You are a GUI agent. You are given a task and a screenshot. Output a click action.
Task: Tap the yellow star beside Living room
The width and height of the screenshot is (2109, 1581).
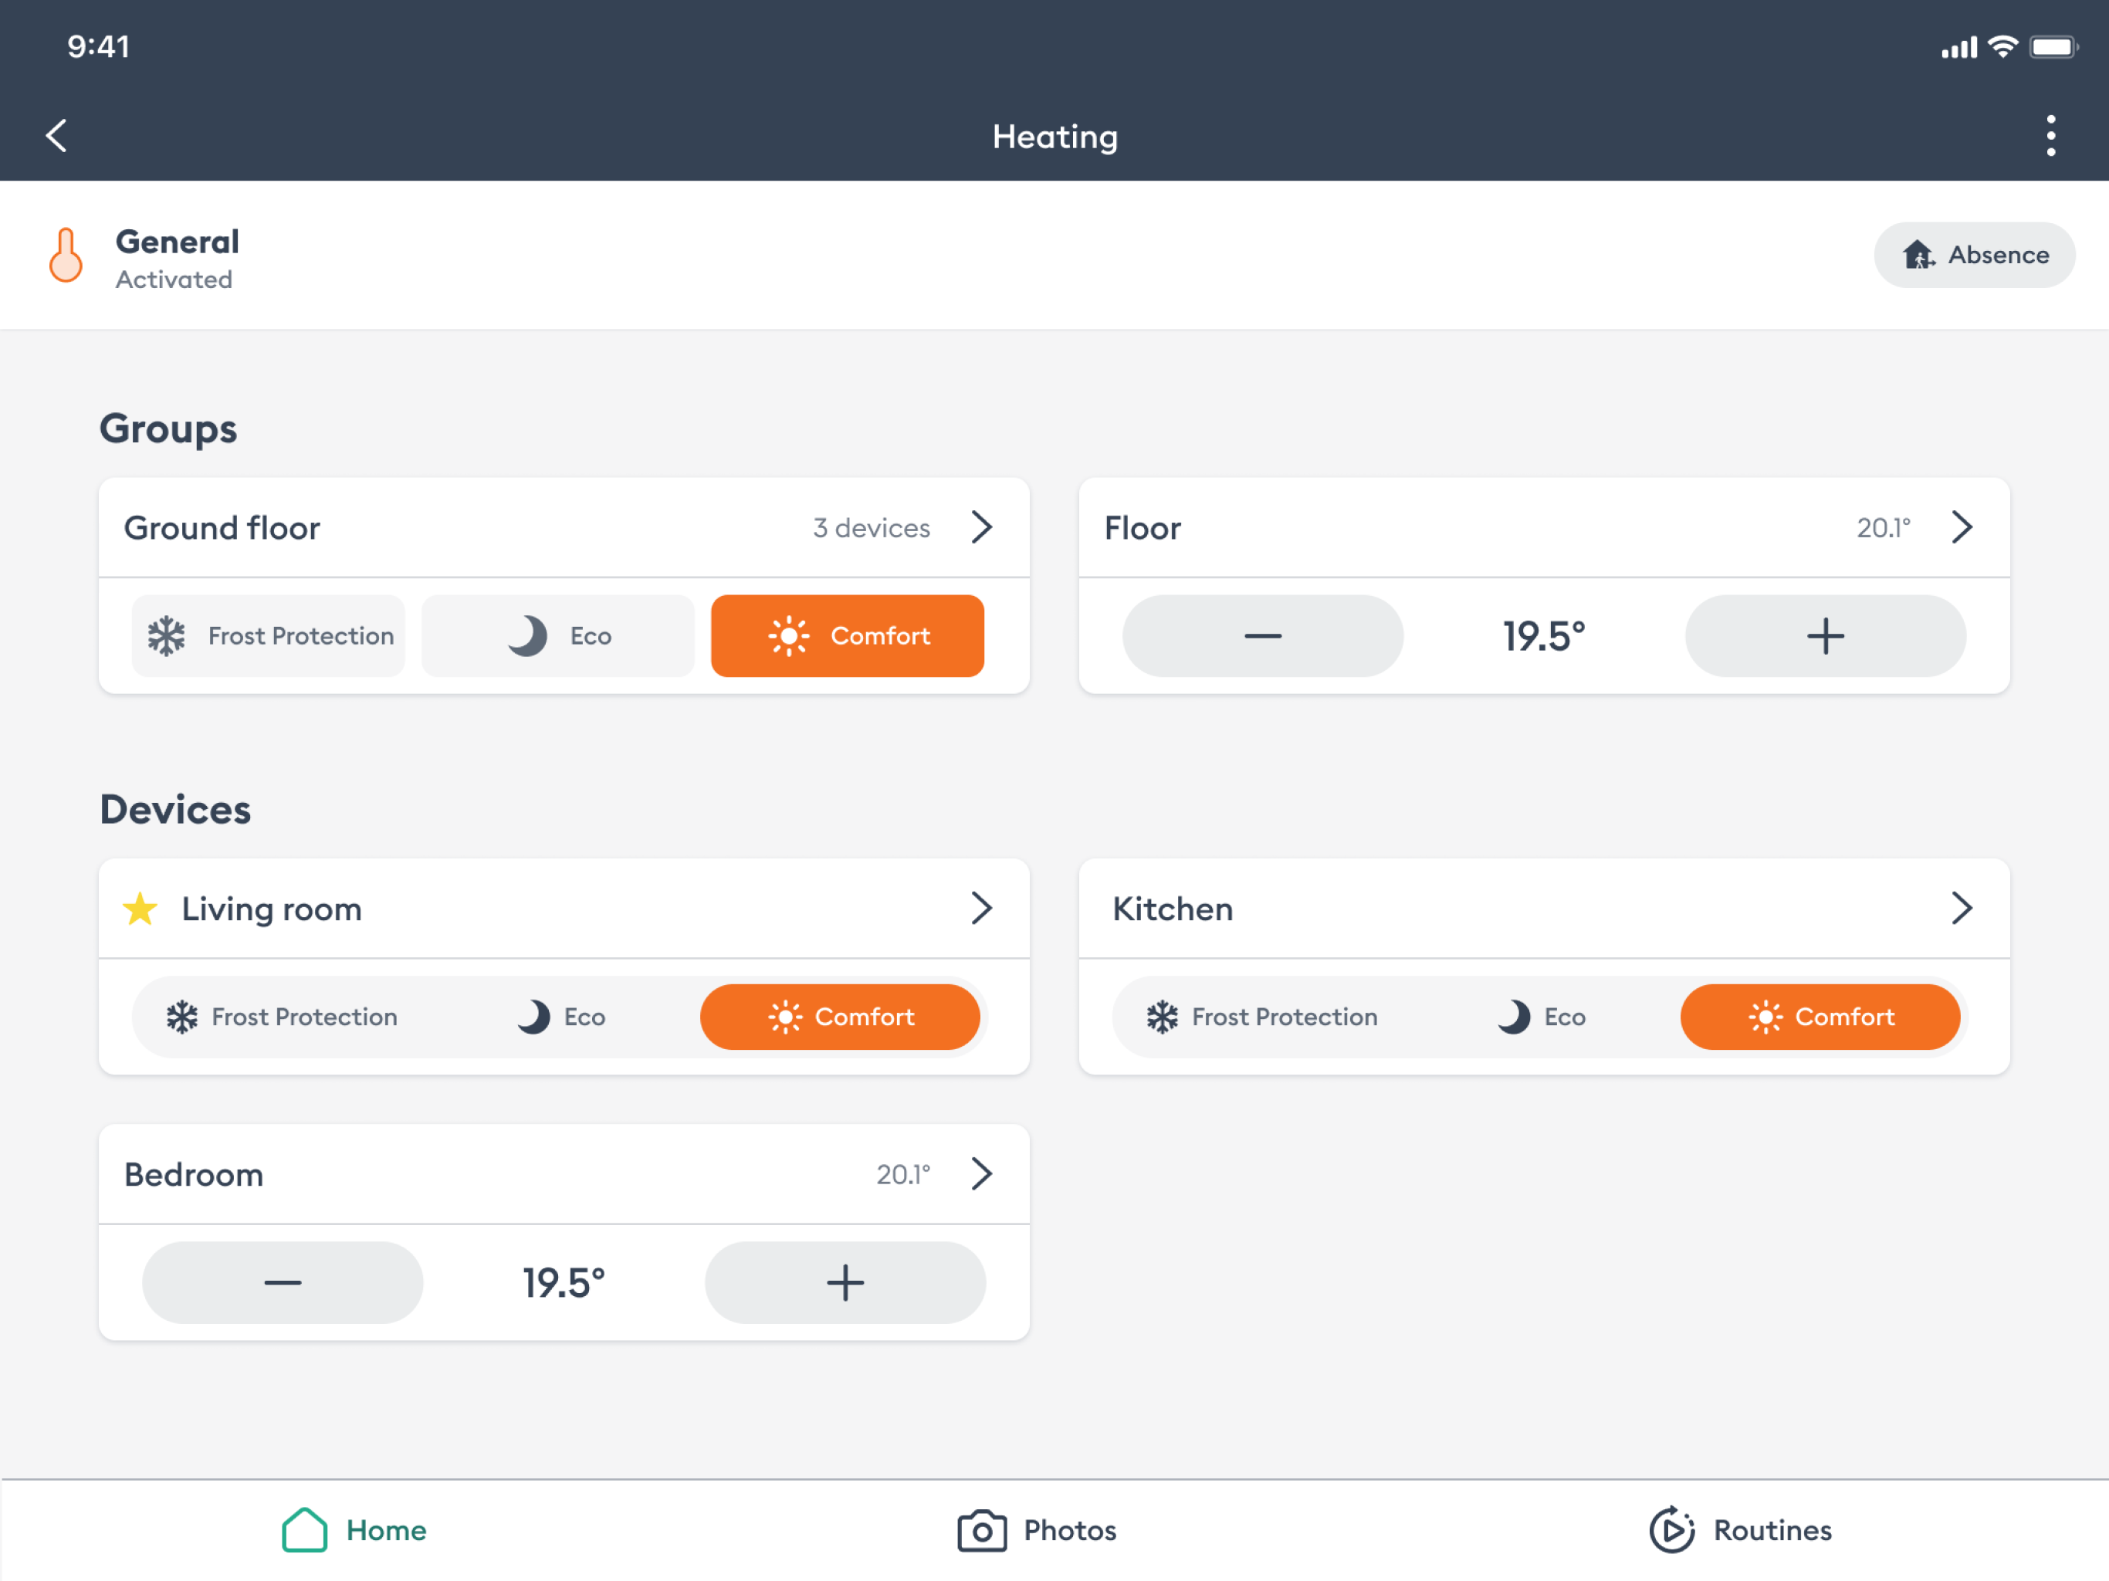140,909
